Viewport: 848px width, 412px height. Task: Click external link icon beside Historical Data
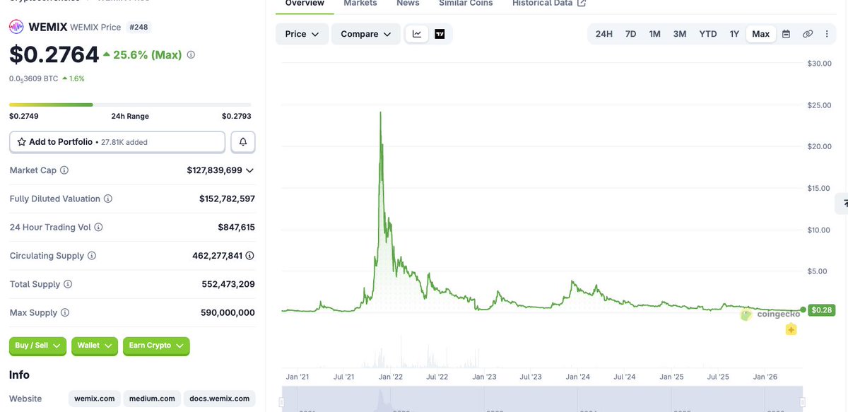(582, 4)
